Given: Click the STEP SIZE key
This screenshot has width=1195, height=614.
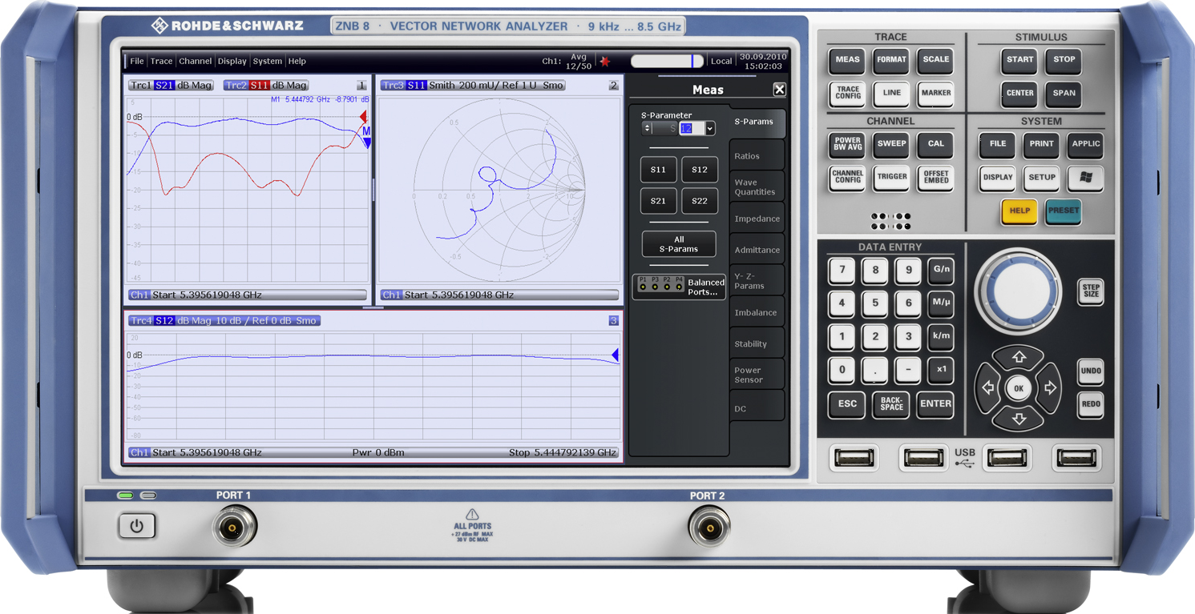Looking at the screenshot, I should pos(1091,291).
